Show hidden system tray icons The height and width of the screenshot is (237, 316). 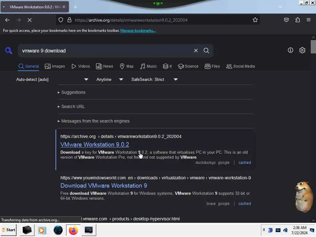pos(264,230)
